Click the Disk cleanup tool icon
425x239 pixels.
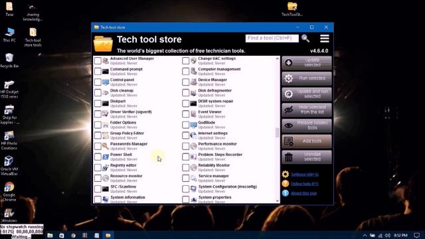[x=106, y=93]
